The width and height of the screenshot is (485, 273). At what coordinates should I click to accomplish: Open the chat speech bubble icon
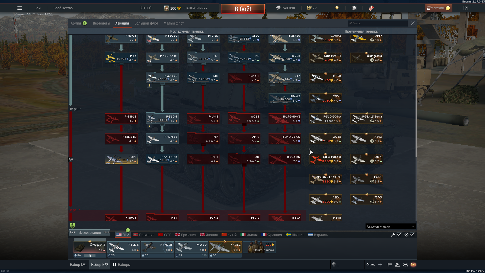coord(405,265)
